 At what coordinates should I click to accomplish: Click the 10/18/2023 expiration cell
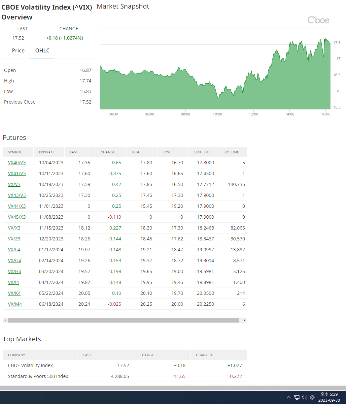coord(51,184)
